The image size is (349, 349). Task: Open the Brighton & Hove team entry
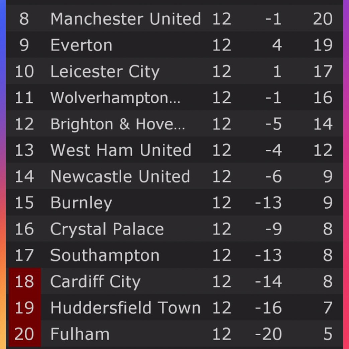(x=117, y=124)
